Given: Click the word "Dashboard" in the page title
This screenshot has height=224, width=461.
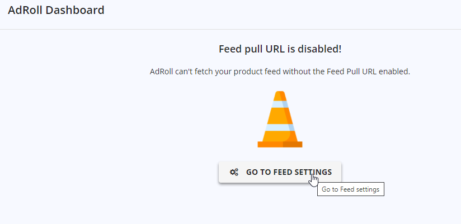Looking at the screenshot, I should 75,10.
